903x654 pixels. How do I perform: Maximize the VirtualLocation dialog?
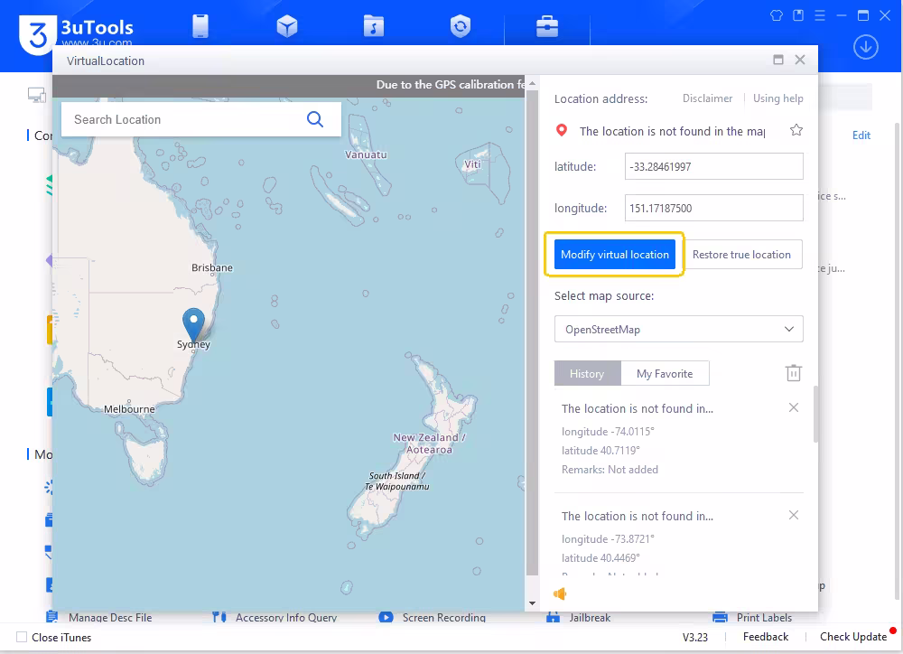[x=778, y=60]
